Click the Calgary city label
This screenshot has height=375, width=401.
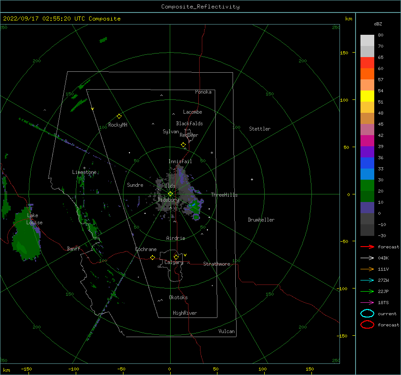pos(174,262)
